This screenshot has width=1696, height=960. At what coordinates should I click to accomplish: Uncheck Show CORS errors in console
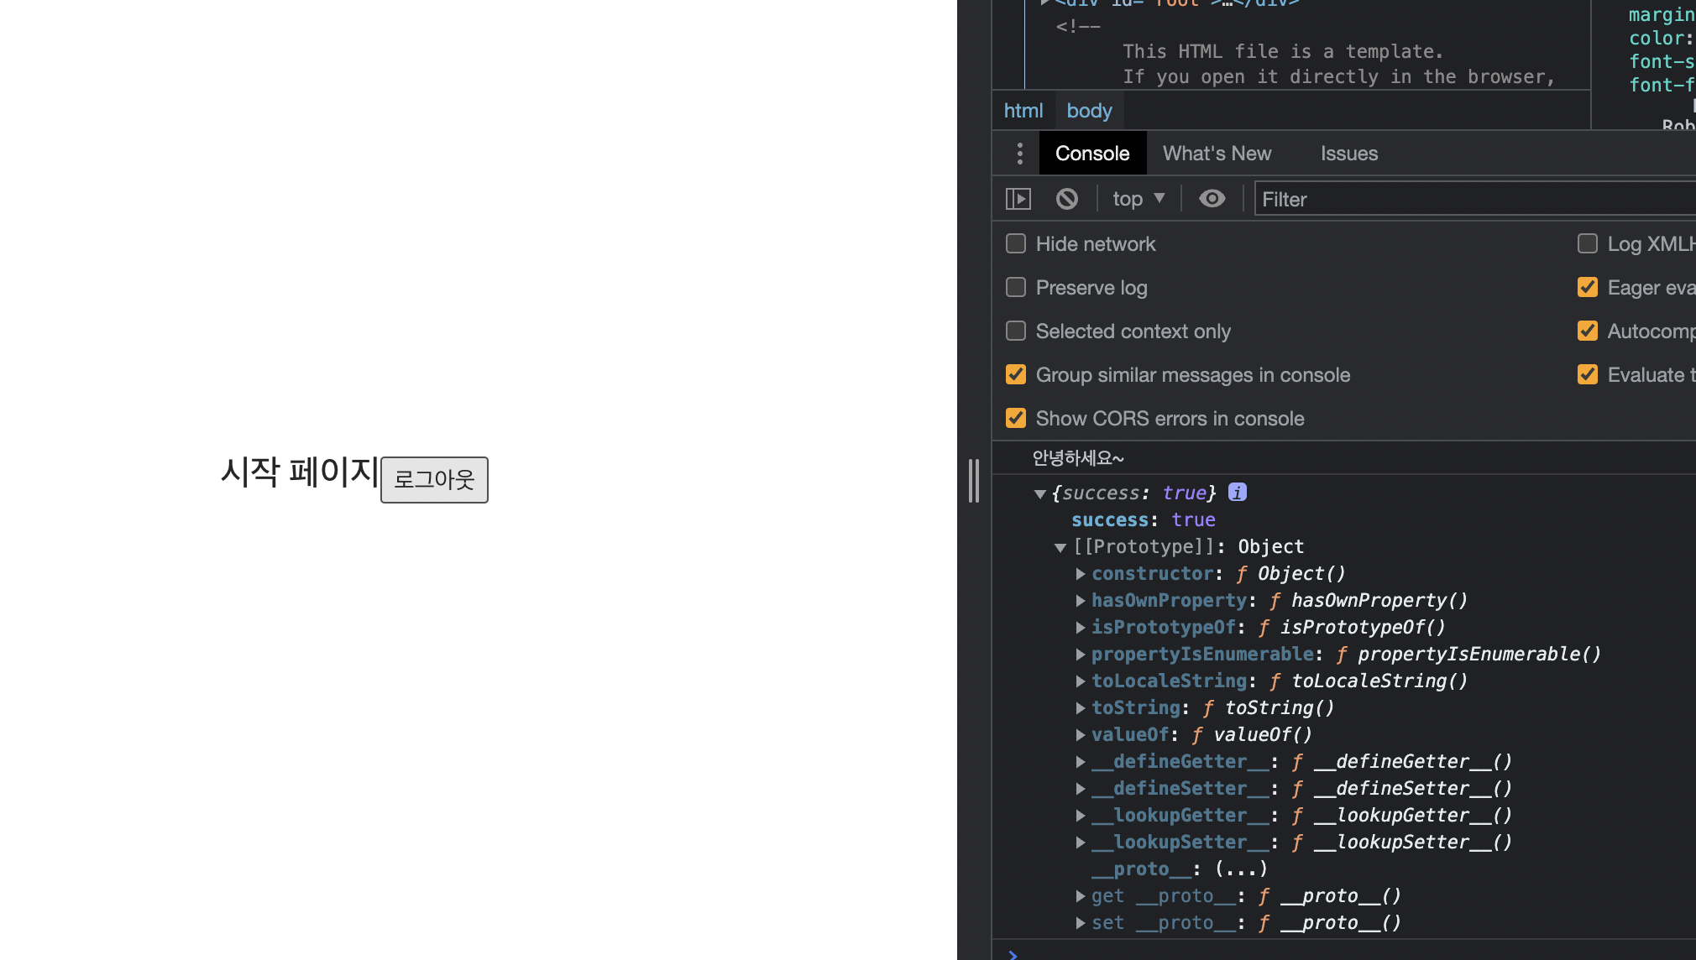(1016, 419)
